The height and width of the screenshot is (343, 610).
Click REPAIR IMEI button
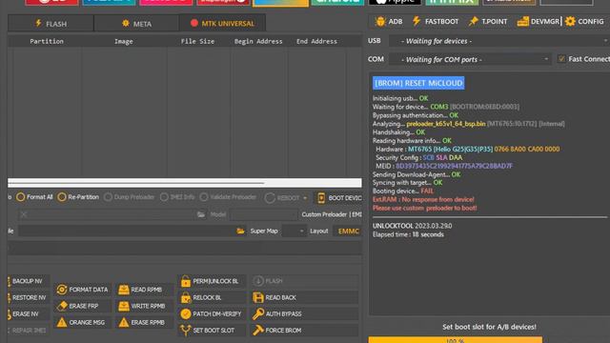pos(29,331)
